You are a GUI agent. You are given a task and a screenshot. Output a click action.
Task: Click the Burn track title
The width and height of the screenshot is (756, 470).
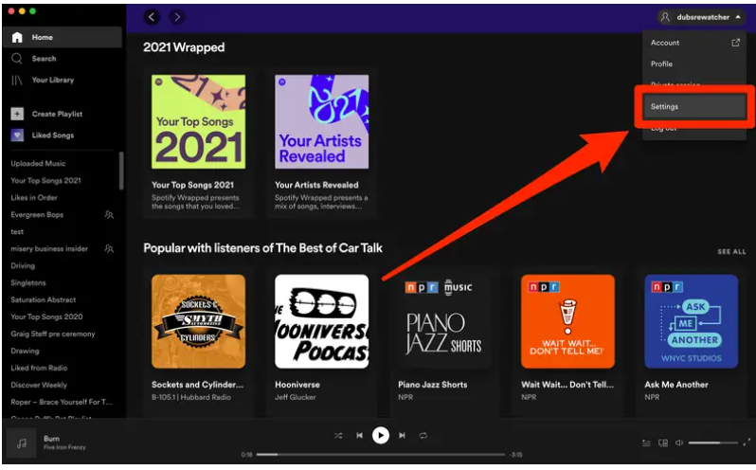(x=51, y=438)
